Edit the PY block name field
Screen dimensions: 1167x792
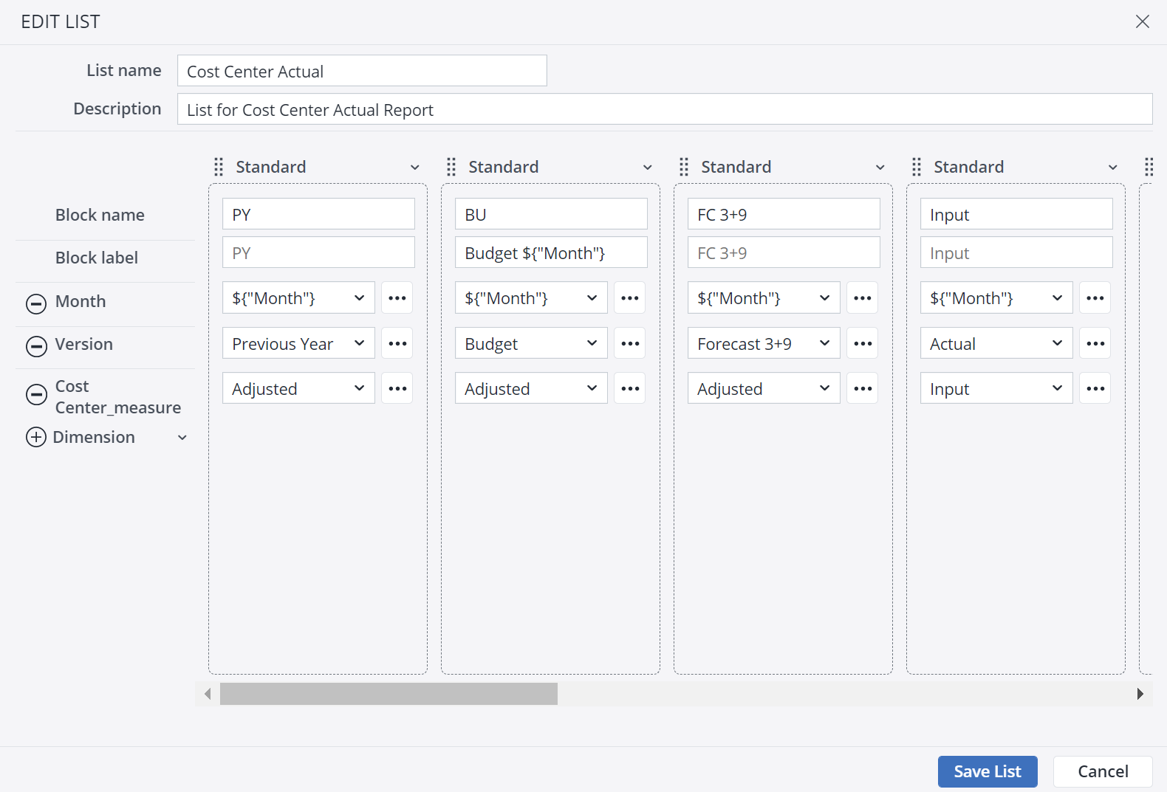coord(318,214)
